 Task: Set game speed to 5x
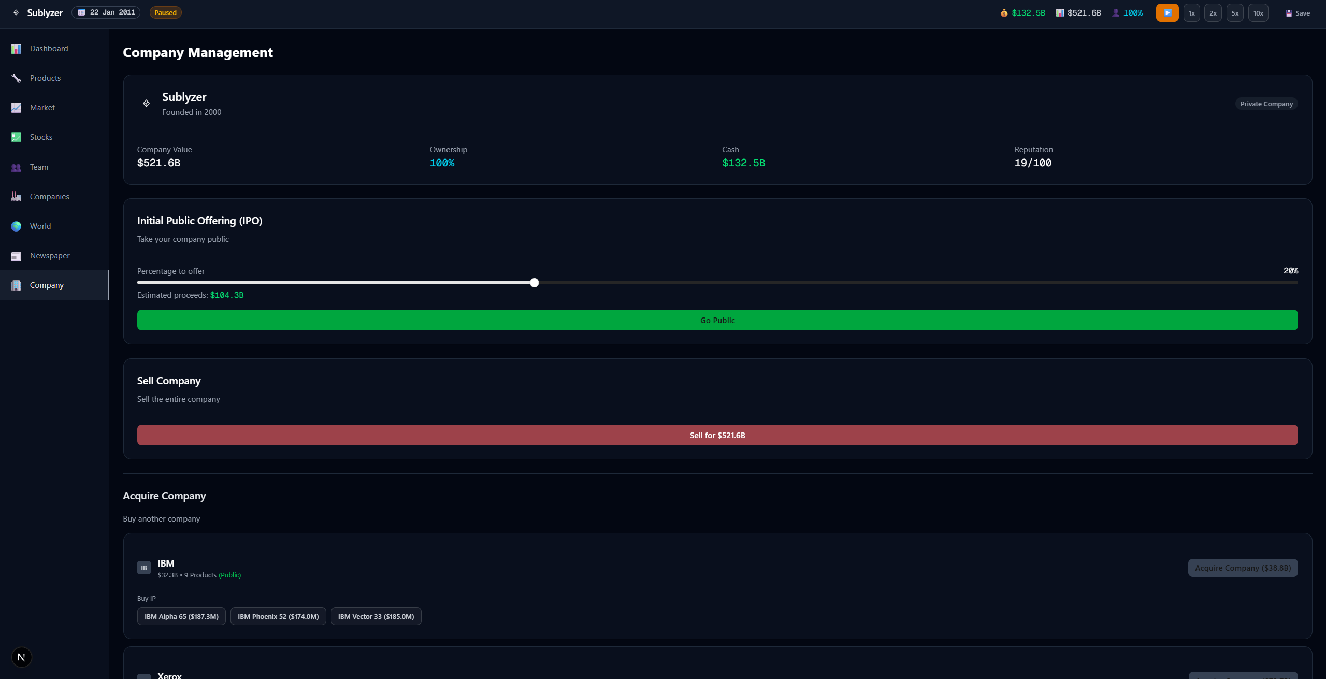point(1235,13)
